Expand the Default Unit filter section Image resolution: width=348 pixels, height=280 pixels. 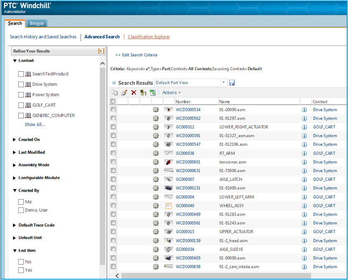click(14, 238)
